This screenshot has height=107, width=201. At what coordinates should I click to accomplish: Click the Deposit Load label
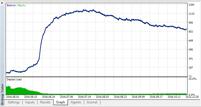click(14, 79)
